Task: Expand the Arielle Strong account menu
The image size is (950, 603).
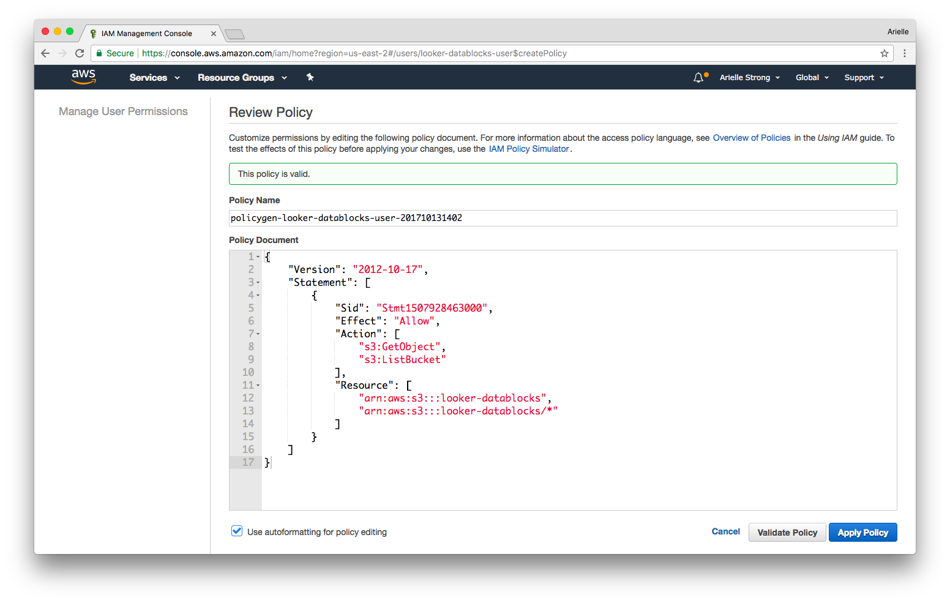Action: (x=750, y=78)
